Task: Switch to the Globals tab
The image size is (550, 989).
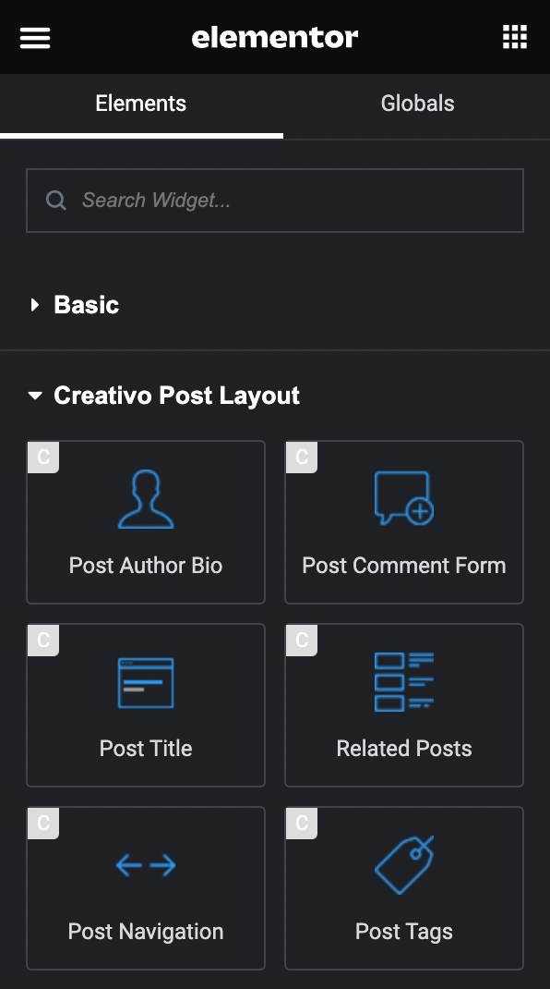Action: 417,104
